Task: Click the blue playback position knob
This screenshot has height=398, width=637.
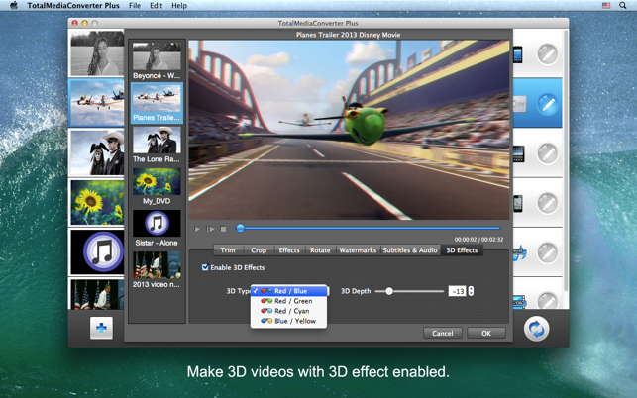Action: tap(240, 229)
